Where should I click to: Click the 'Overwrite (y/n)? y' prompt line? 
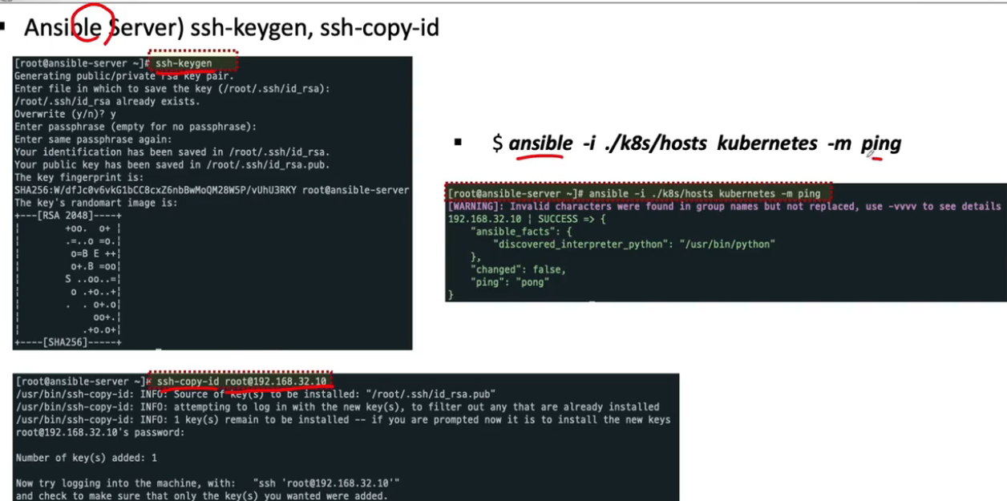click(x=65, y=114)
